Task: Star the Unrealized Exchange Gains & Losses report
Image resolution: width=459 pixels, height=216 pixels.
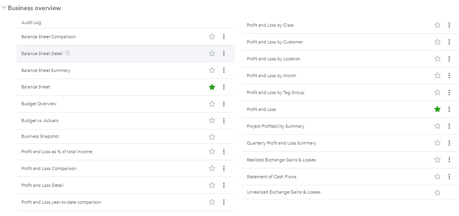Action: tap(437, 193)
